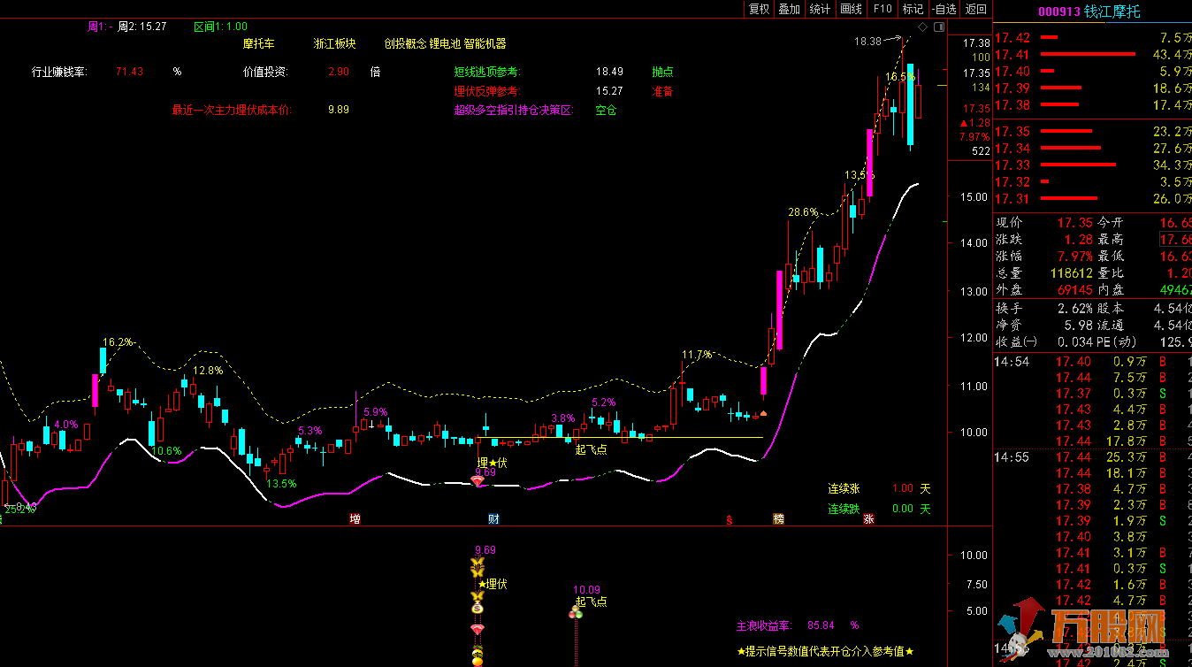The height and width of the screenshot is (667, 1192).
Task: Click the 标记 mark button
Action: (913, 9)
